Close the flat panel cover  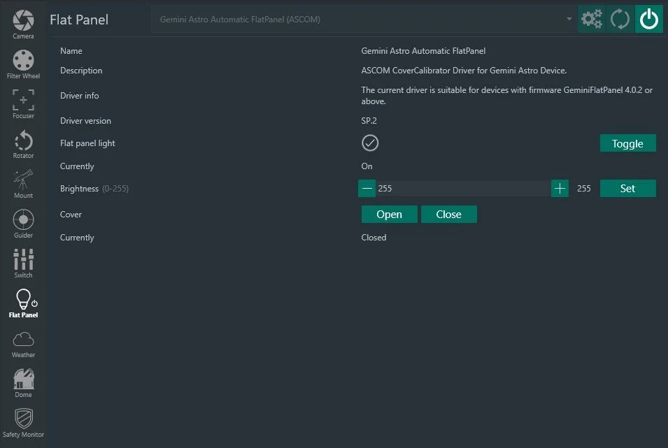pos(448,214)
